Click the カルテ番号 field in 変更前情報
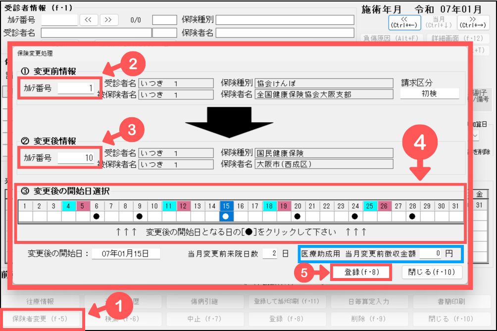The width and height of the screenshot is (497, 331). tap(76, 89)
